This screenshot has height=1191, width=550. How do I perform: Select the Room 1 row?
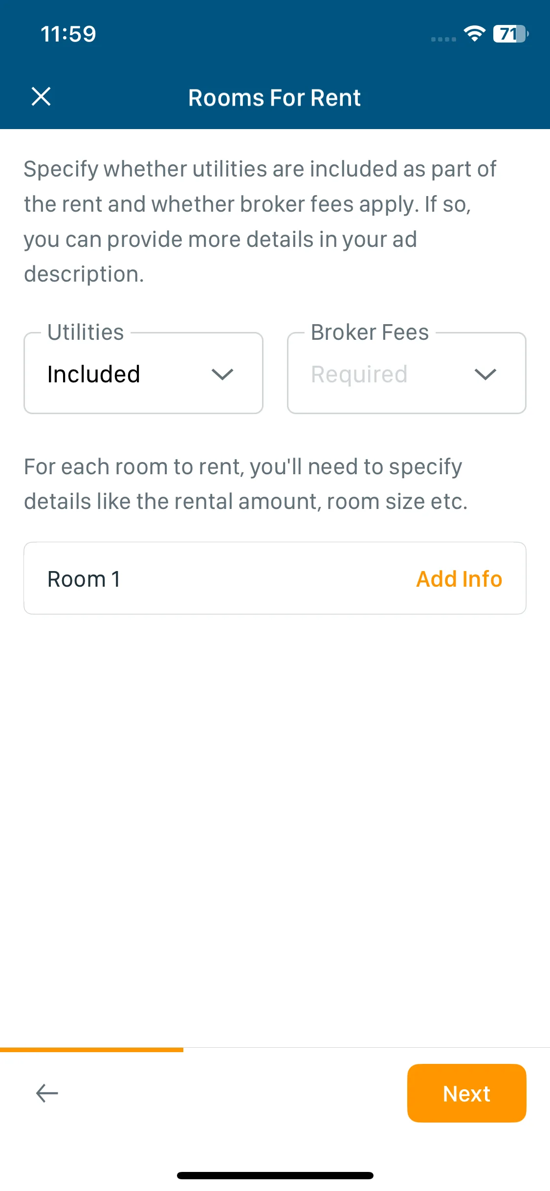pos(275,578)
